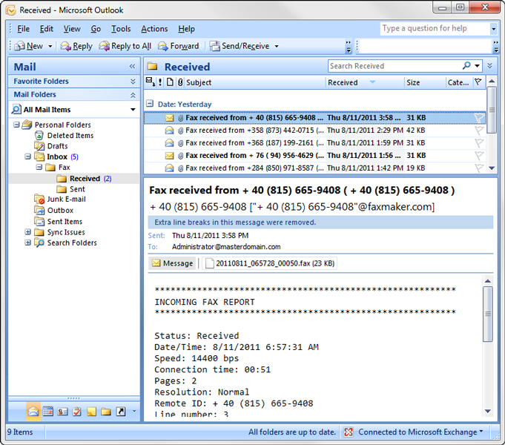Open the Go menu

point(96,29)
